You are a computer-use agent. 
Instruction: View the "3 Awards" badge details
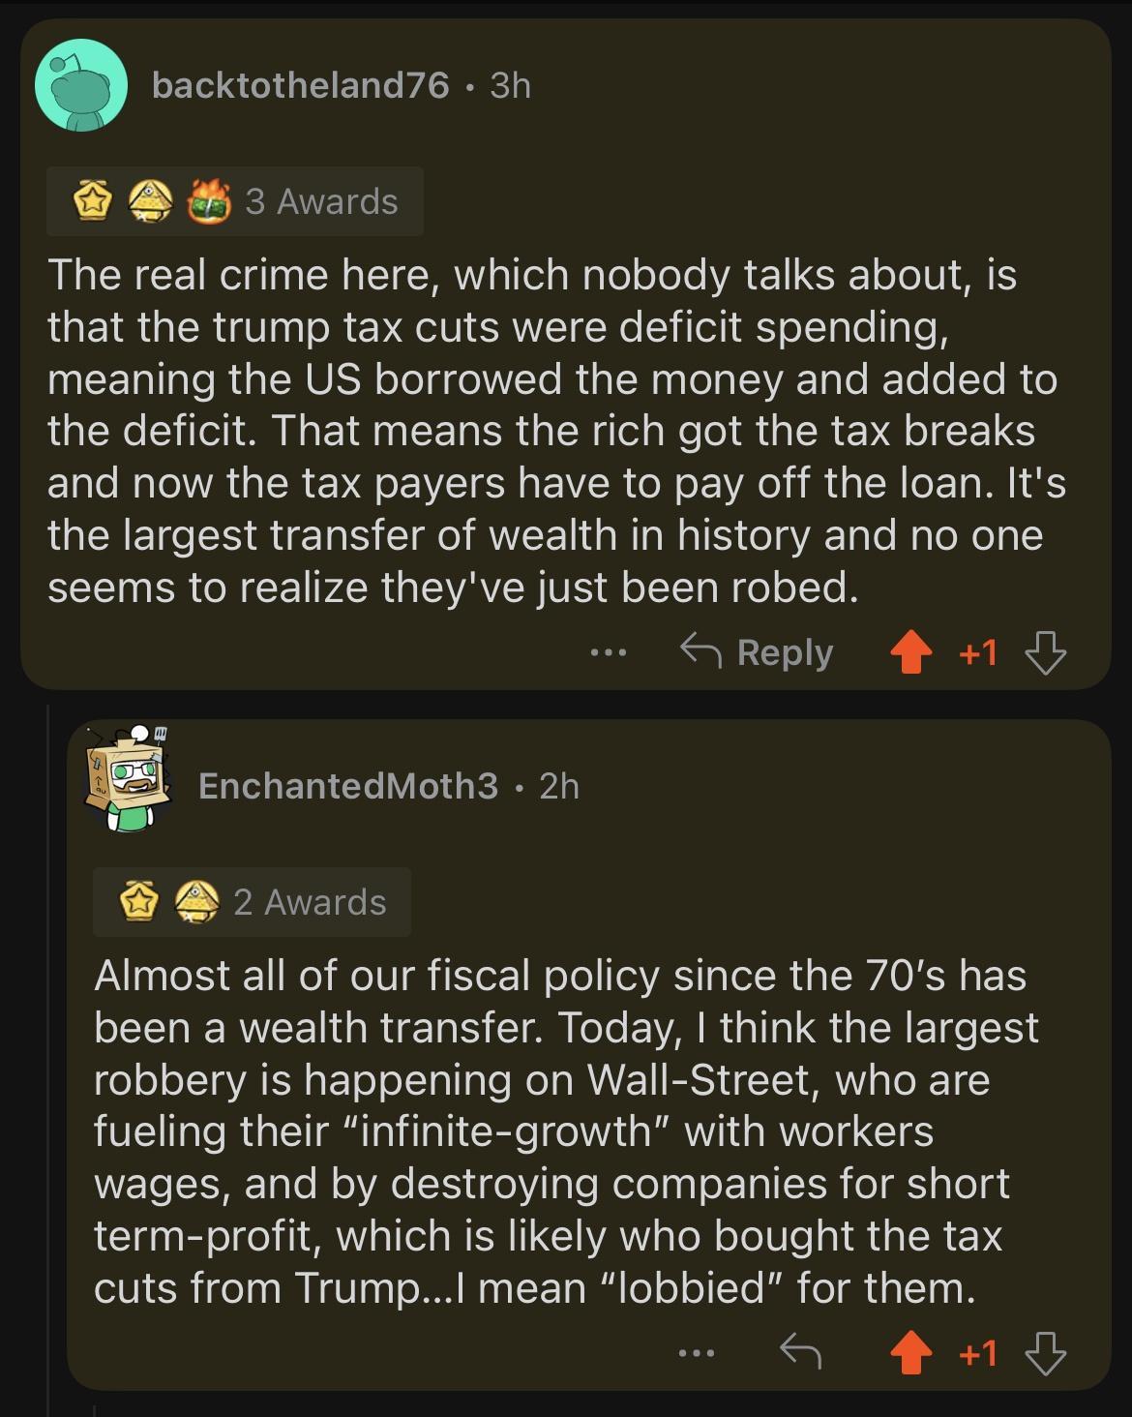point(319,200)
